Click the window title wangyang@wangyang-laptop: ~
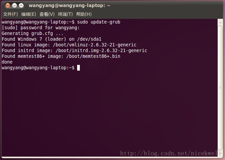 click(69, 6)
